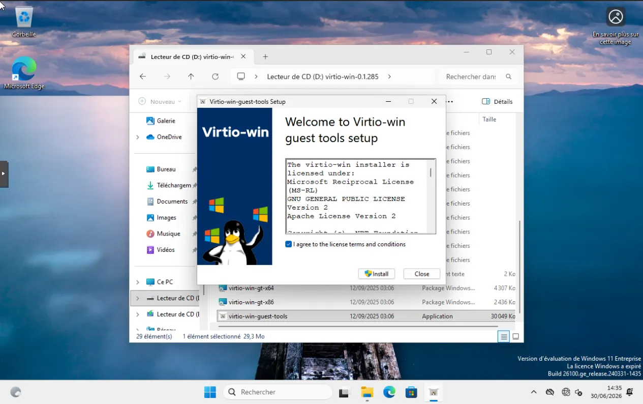Uncheck 'I agree to the license terms' checkbox
This screenshot has width=643, height=404.
tap(289, 244)
